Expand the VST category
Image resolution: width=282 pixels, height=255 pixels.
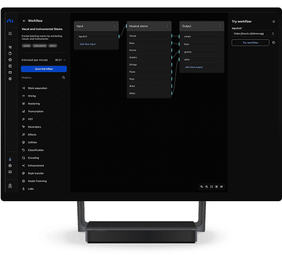tap(64, 119)
